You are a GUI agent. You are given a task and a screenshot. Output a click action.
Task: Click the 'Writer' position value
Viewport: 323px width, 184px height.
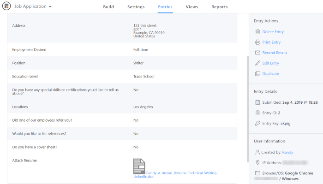138,63
